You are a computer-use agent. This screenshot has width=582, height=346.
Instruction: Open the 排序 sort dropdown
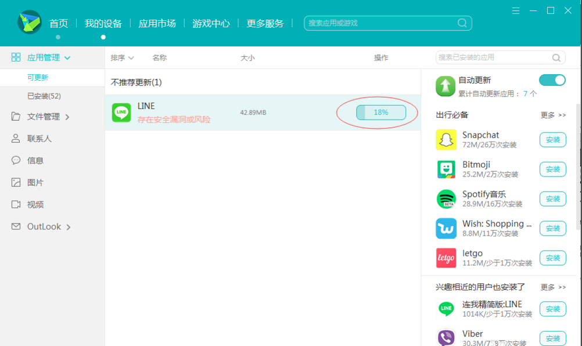click(x=121, y=57)
